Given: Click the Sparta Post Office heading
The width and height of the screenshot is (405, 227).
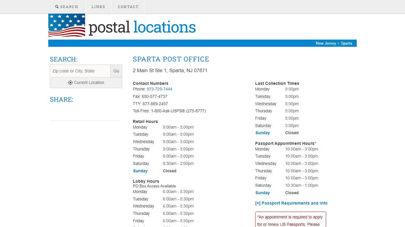Looking at the screenshot, I should [171, 59].
